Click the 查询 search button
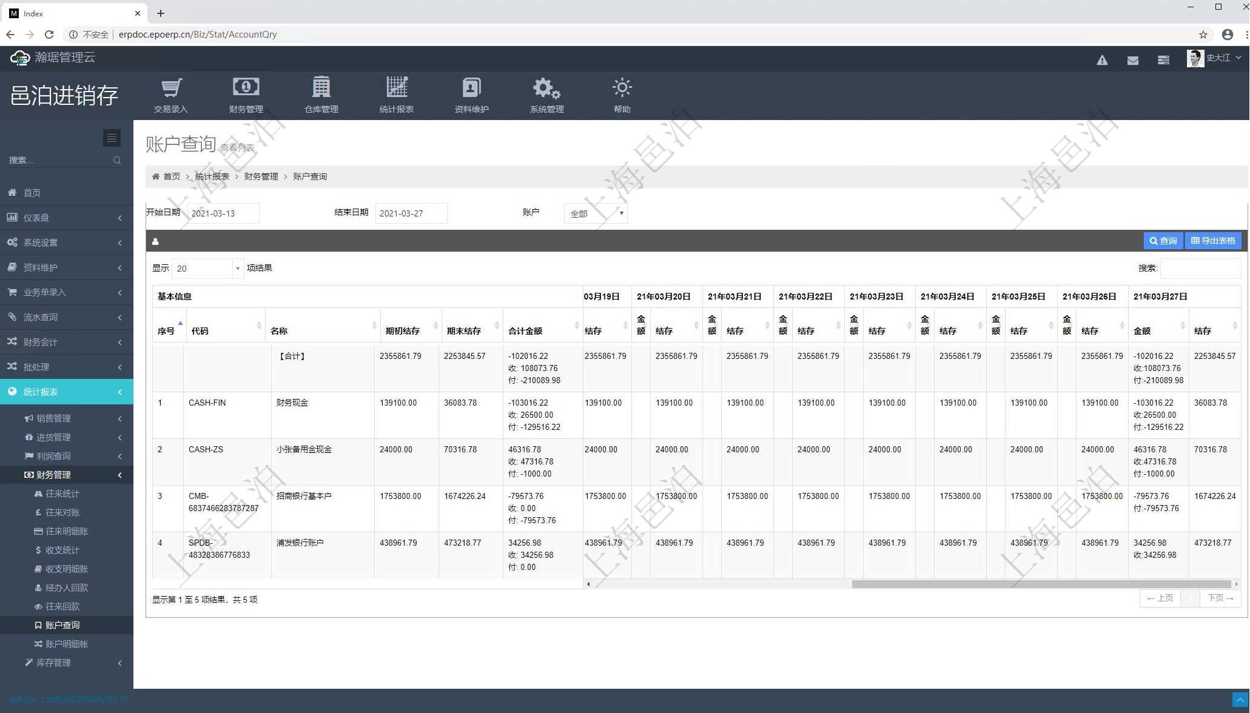 [1163, 241]
